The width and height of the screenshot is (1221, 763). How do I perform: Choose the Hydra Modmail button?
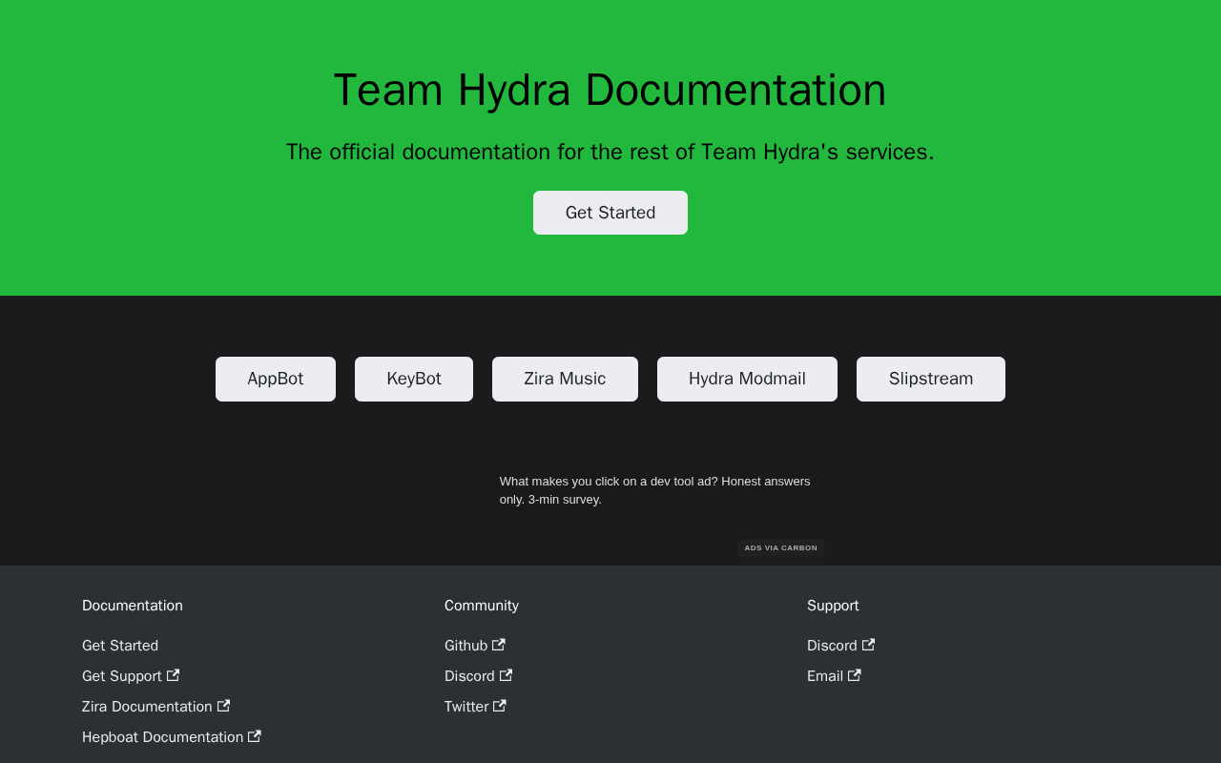[x=747, y=379]
